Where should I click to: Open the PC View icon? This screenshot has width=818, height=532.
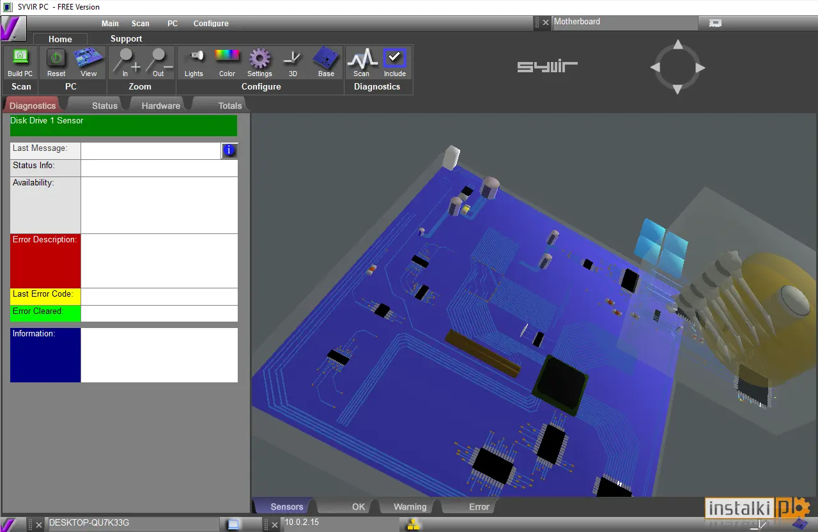tap(89, 58)
